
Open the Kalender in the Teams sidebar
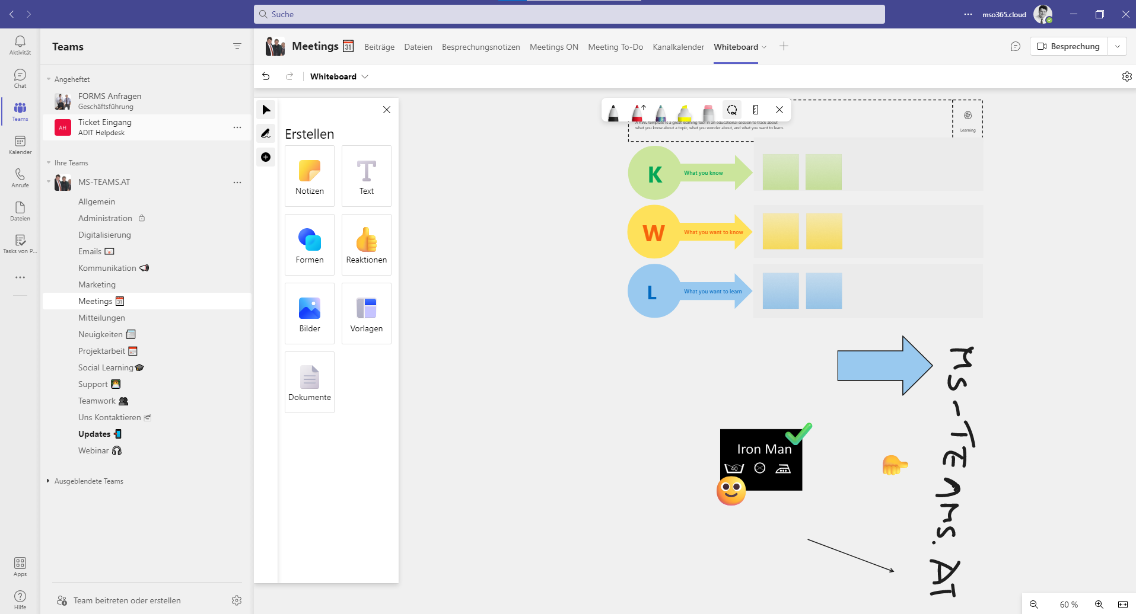coord(20,146)
